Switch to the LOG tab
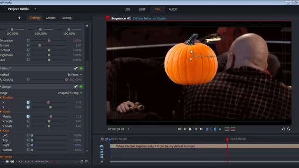The height and width of the screenshot is (168, 299). [127, 9]
